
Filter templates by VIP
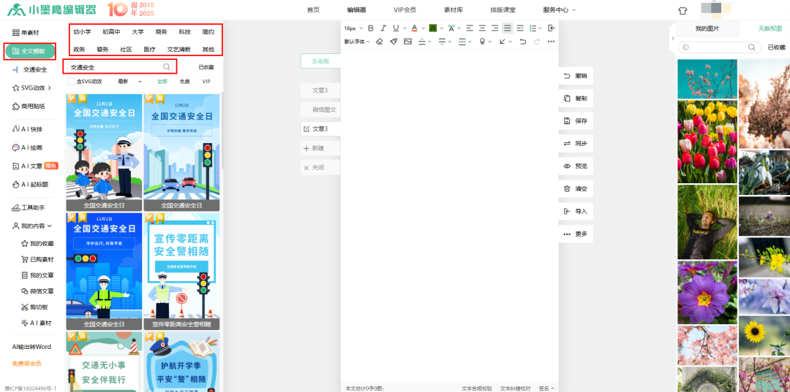(206, 82)
